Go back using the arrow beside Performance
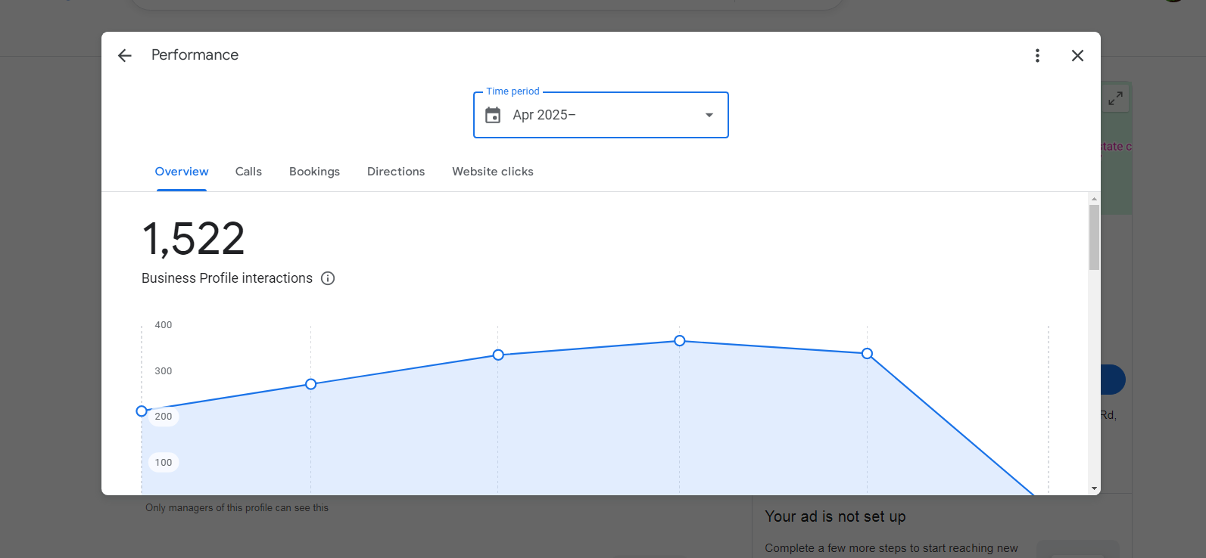The height and width of the screenshot is (558, 1206). pos(125,55)
